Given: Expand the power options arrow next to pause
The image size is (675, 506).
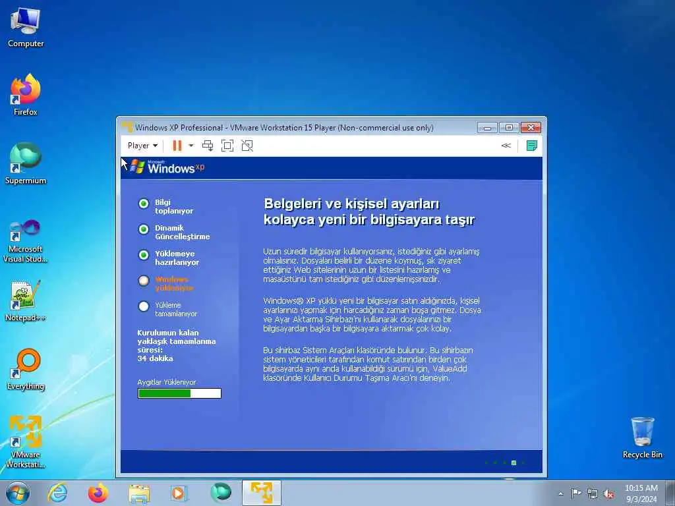Looking at the screenshot, I should point(191,146).
